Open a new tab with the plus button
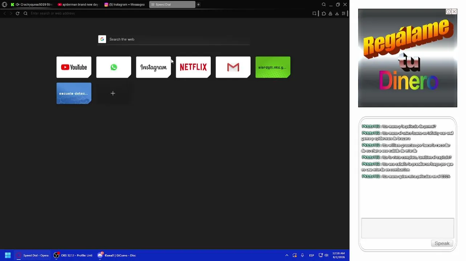This screenshot has width=466, height=261. pyautogui.click(x=198, y=4)
